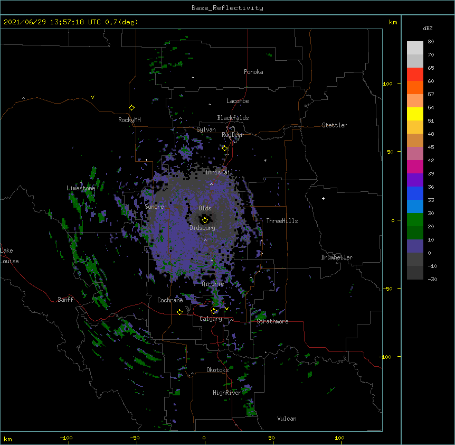Click the yellow diamond marker below RedDeer

(x=224, y=149)
